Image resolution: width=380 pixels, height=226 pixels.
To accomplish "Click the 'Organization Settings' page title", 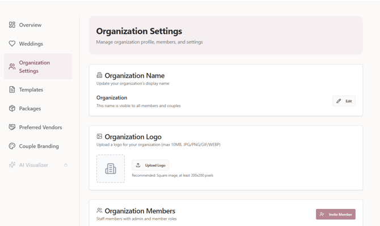I will point(139,31).
